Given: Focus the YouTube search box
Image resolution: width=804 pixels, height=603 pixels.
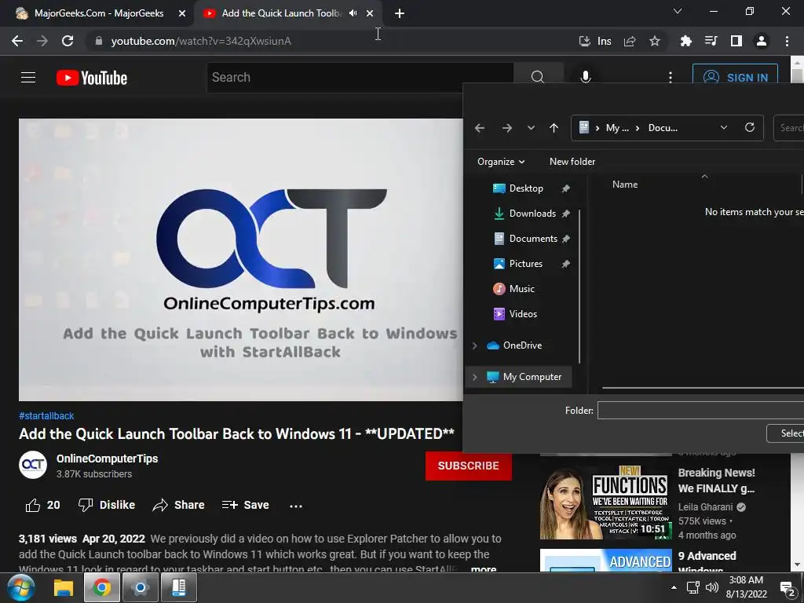Looking at the screenshot, I should point(360,78).
